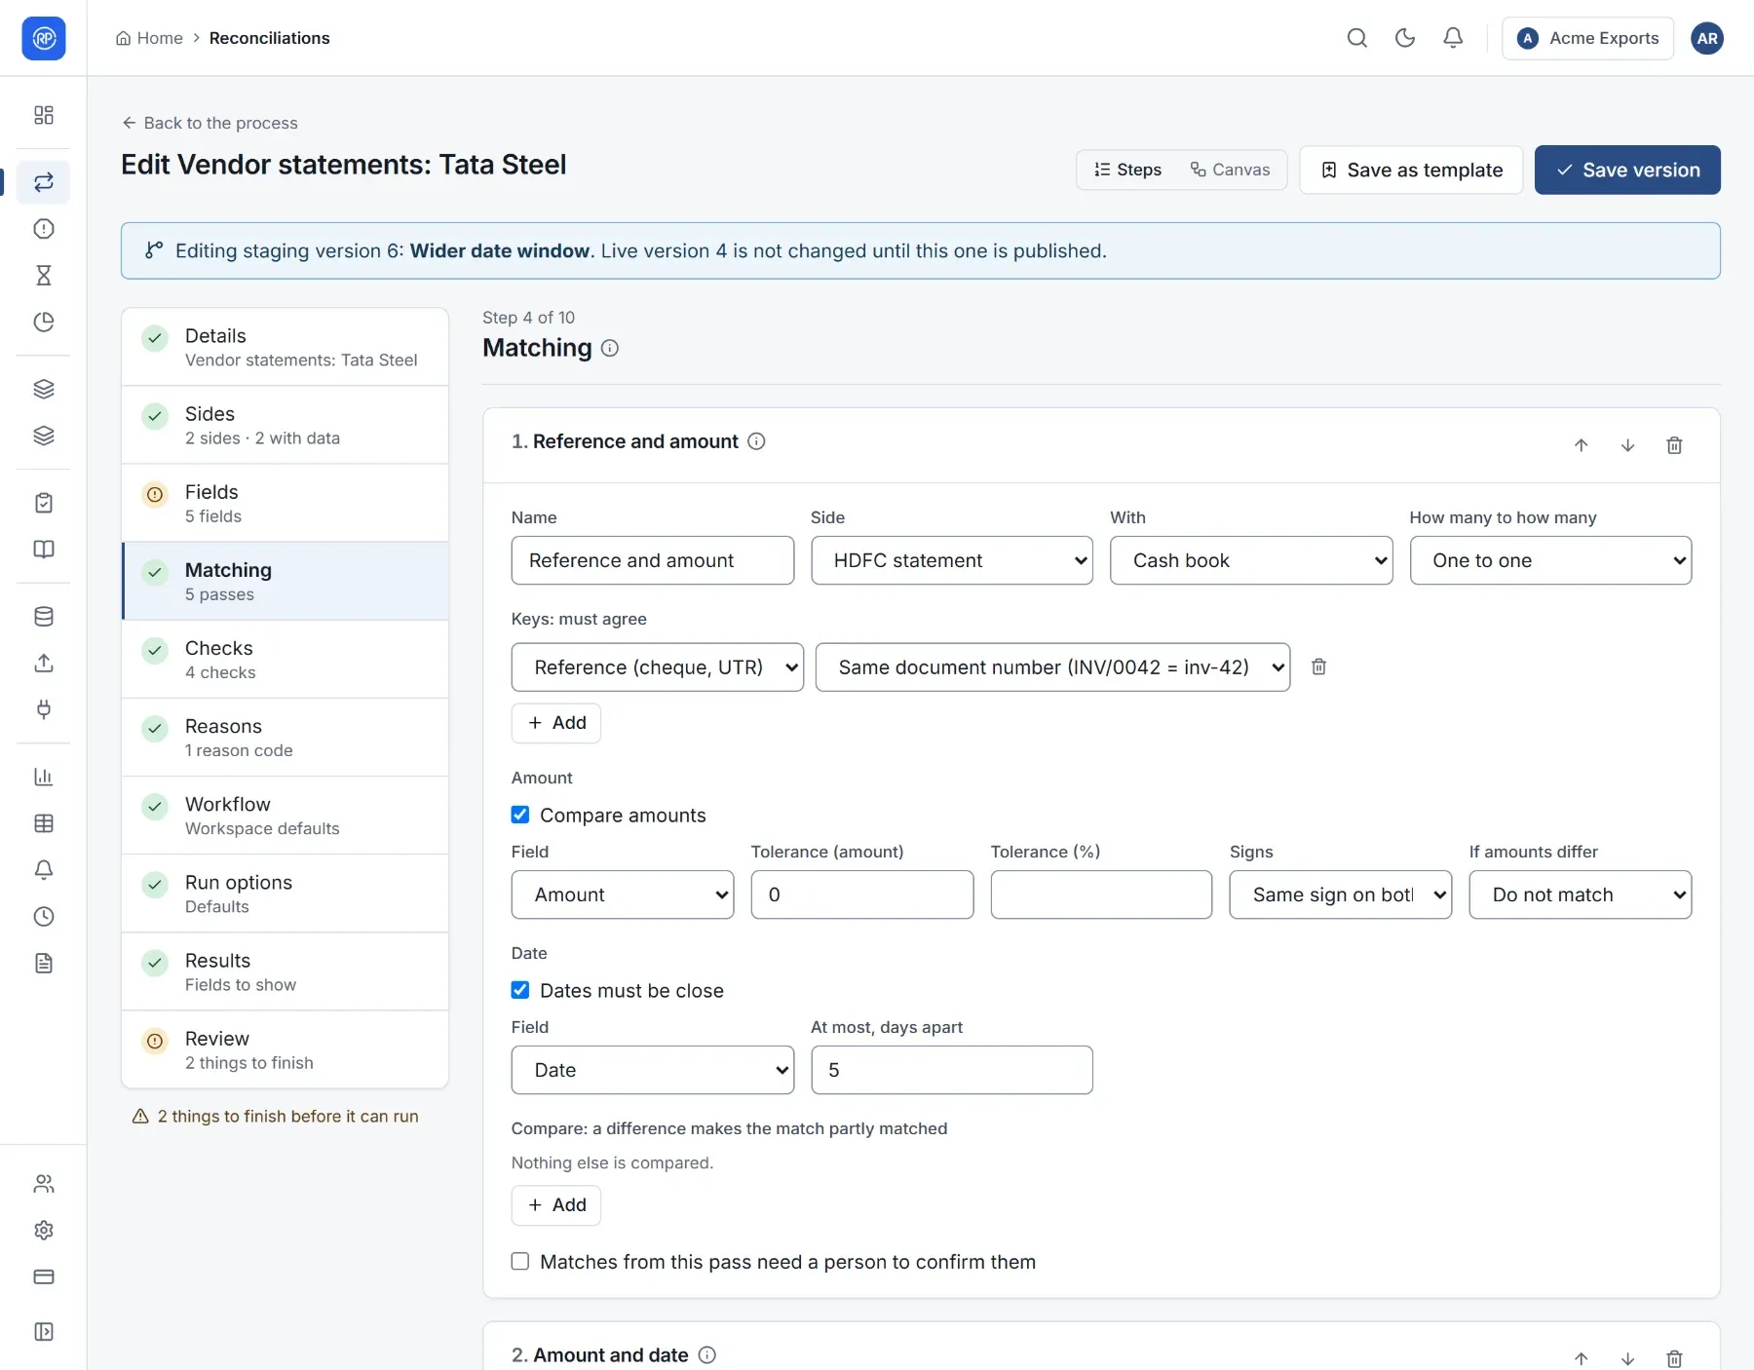This screenshot has width=1754, height=1370.
Task: Expand the Do not match dropdown
Action: [x=1580, y=894]
